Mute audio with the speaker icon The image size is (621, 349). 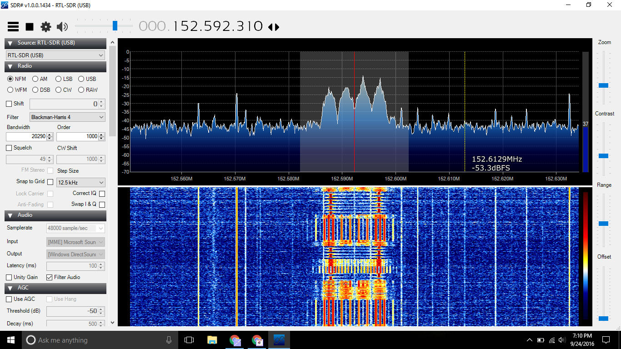[62, 27]
